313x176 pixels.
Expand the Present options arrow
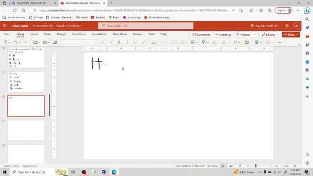[x=255, y=35]
